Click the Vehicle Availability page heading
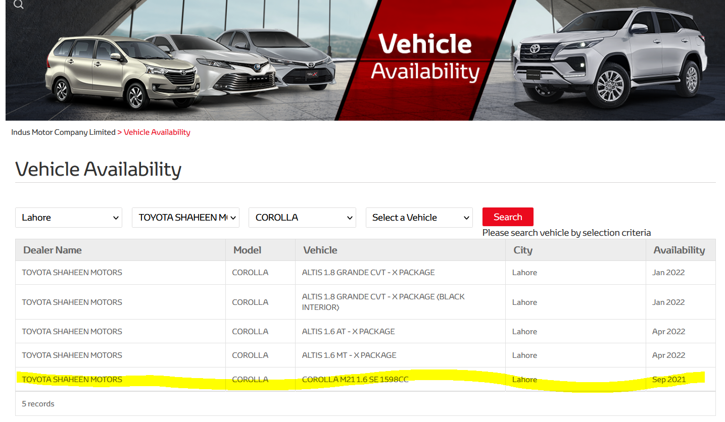 click(x=98, y=169)
